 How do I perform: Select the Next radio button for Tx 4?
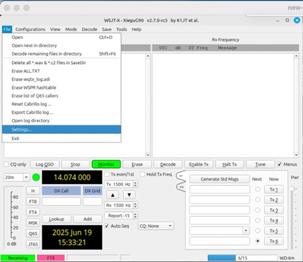(x=258, y=220)
